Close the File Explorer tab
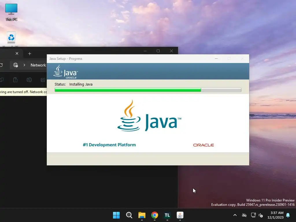 [x=17, y=53]
